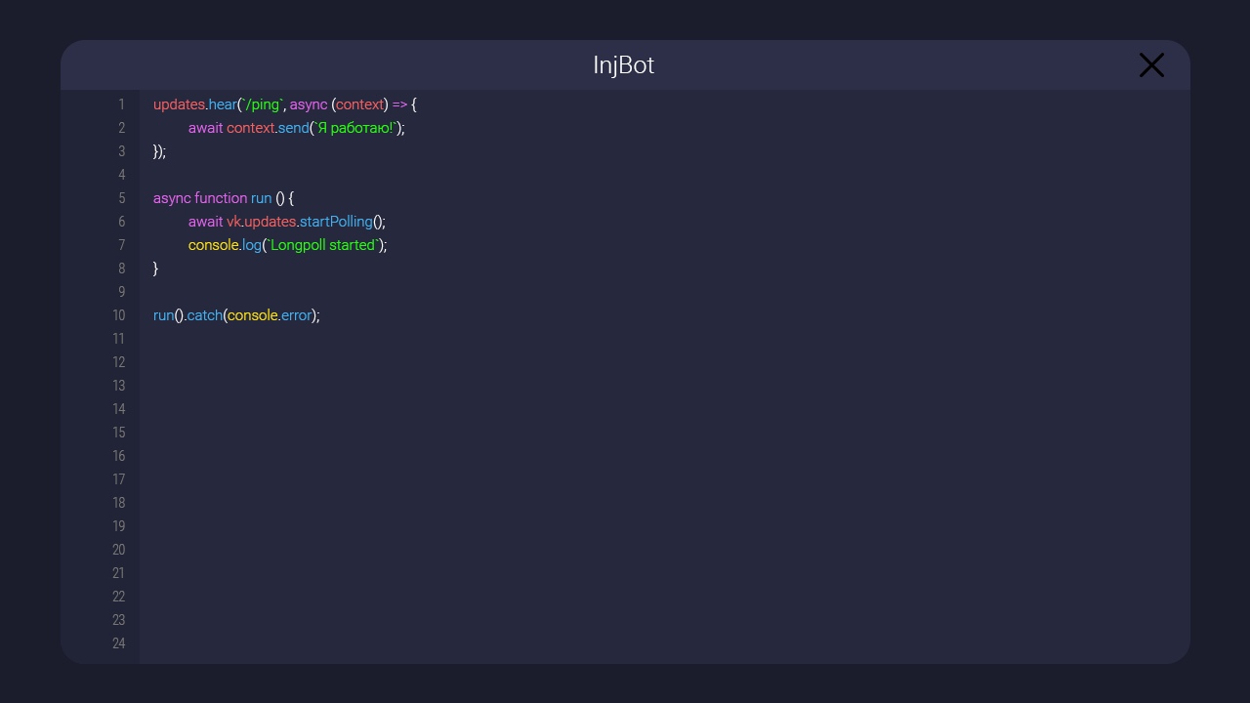
Task: Click the closing }); on line 3
Action: pyautogui.click(x=160, y=151)
